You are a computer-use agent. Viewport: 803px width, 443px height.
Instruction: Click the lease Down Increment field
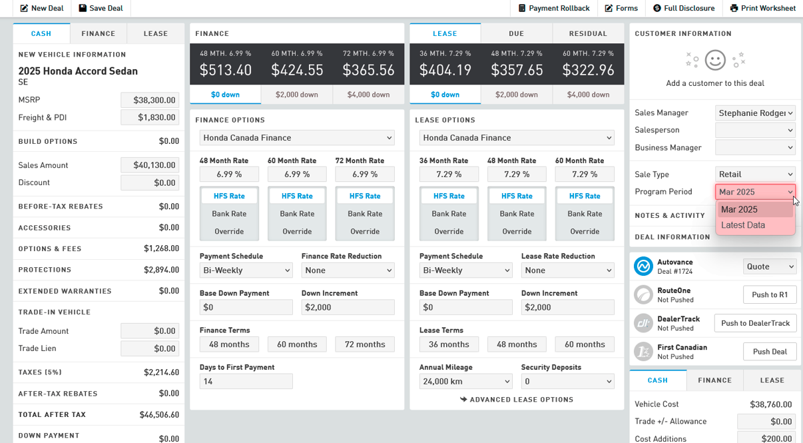[x=568, y=307]
